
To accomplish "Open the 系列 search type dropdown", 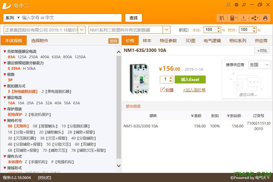I will (x=12, y=18).
